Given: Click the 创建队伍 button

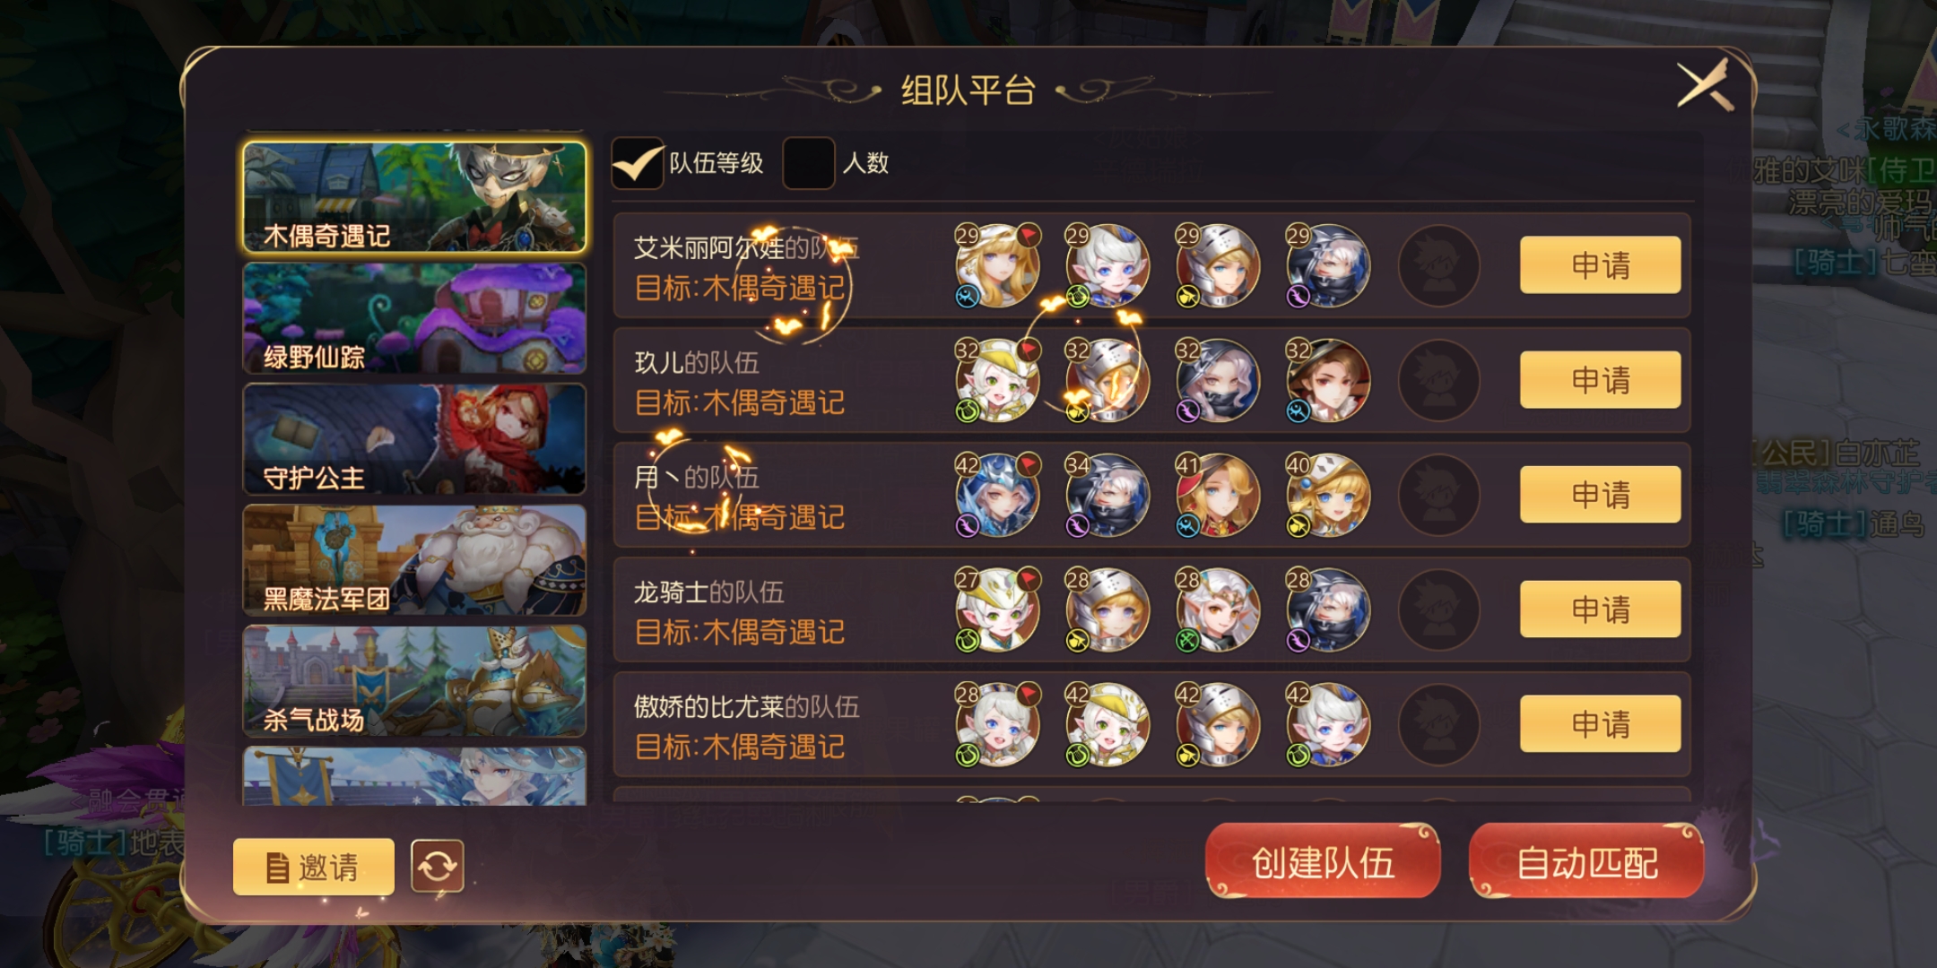Looking at the screenshot, I should pos(1323,862).
